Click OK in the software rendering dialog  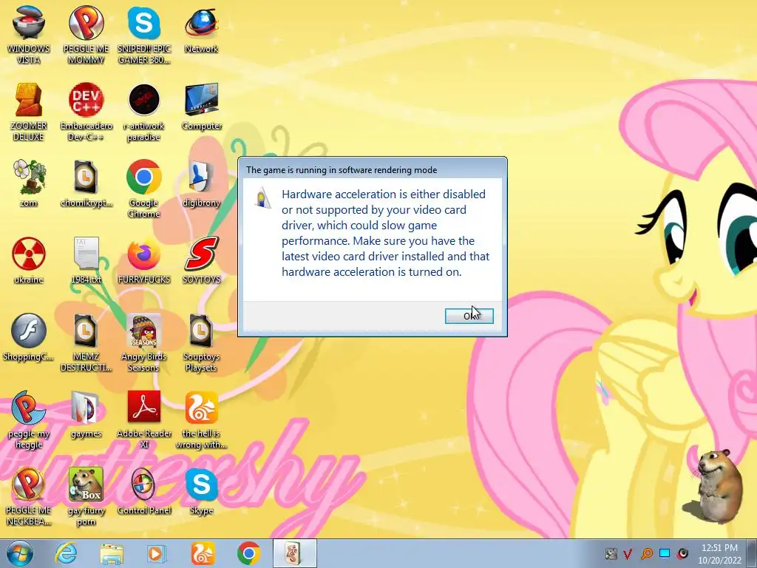pyautogui.click(x=469, y=316)
